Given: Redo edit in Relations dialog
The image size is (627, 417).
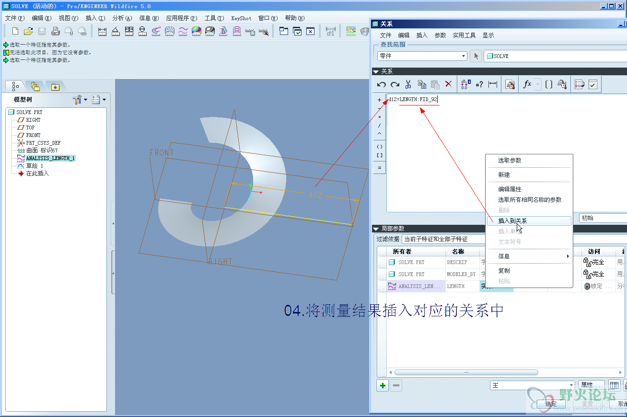Looking at the screenshot, I should coord(395,84).
